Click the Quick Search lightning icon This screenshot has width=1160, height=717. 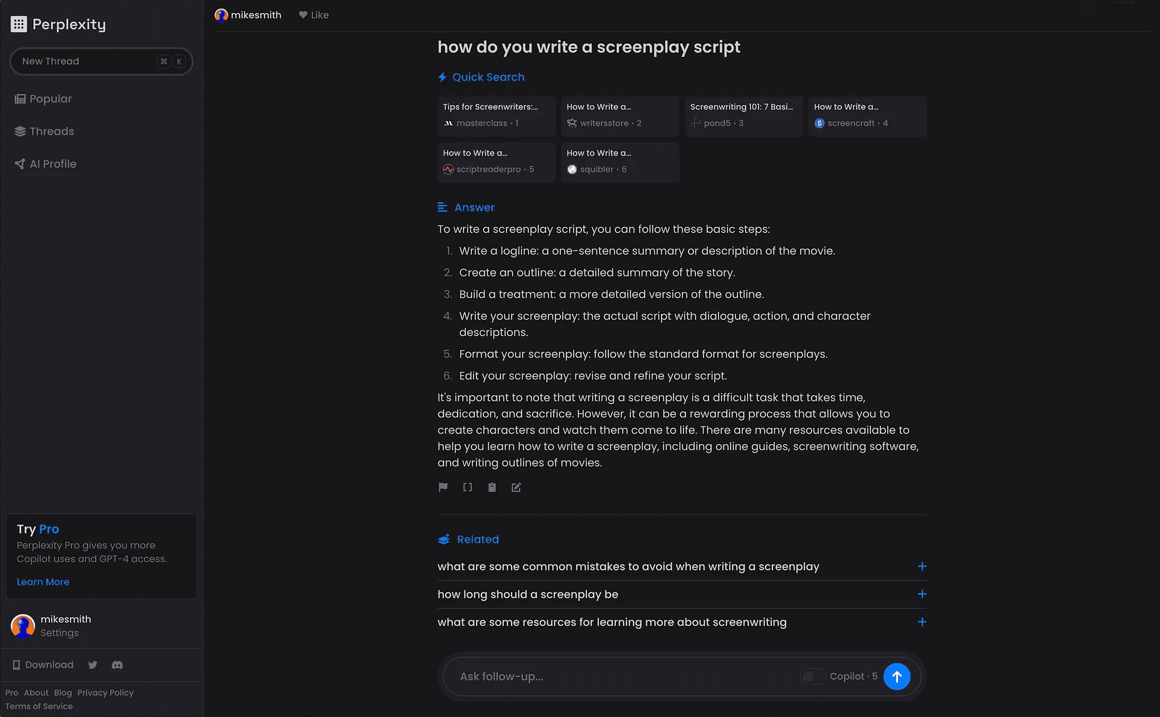[442, 77]
